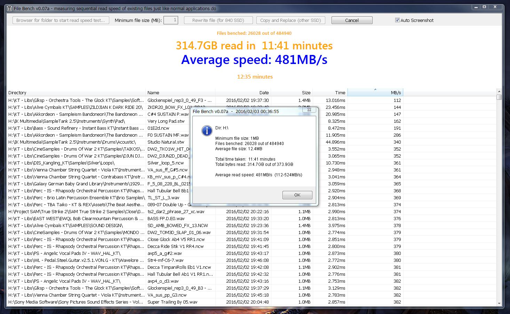Click the Files benched: 26028 out of 484940 text
Viewport: 510px width, 314px height.
tap(254, 33)
